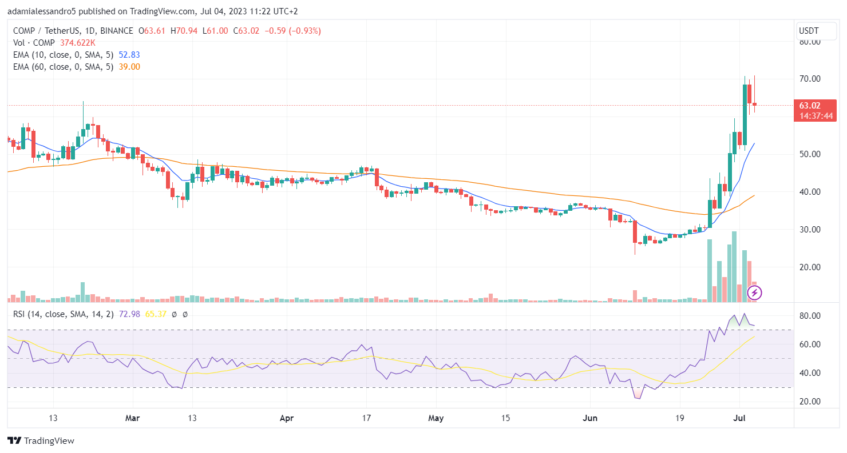Click the EMA 10 value 52.83
Screen dimensions: 847x453
[129, 55]
